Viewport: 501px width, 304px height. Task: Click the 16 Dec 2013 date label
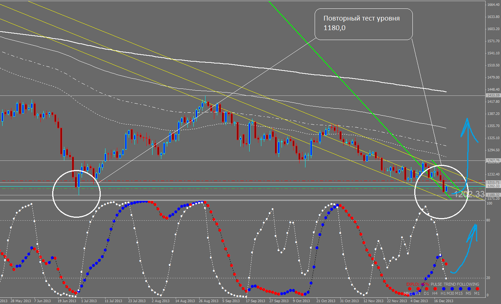tap(444, 301)
